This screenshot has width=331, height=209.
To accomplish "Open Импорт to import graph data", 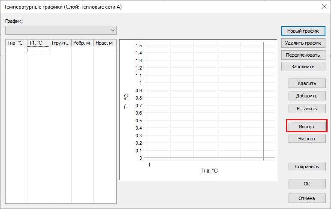I will click(x=306, y=127).
